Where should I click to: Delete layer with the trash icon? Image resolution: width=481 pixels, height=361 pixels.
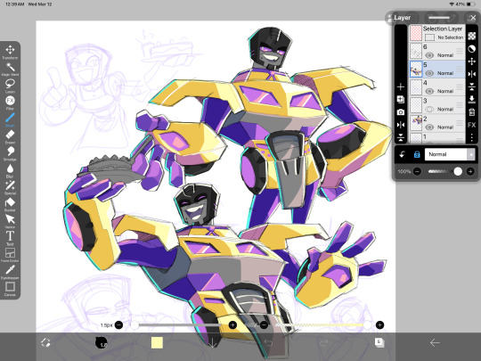click(x=472, y=112)
